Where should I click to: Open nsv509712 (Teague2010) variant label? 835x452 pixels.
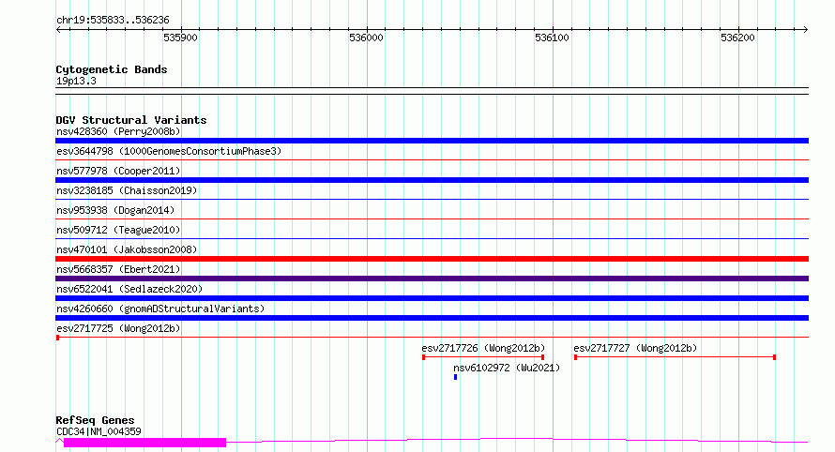[118, 230]
